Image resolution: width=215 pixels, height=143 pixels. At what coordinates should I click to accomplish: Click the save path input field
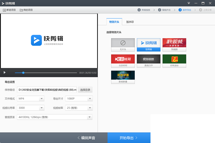pyautogui.click(x=47, y=90)
